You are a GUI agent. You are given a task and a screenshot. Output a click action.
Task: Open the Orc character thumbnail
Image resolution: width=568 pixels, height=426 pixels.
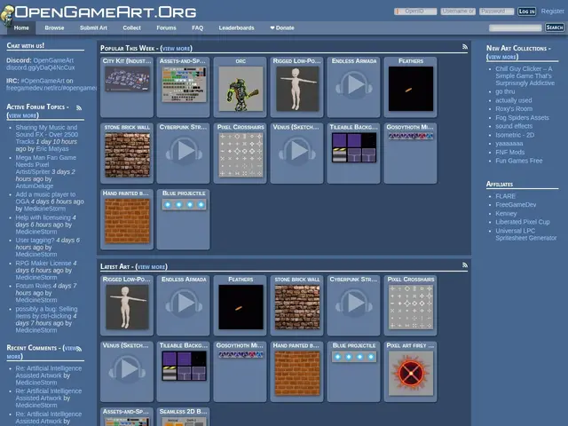(241, 89)
